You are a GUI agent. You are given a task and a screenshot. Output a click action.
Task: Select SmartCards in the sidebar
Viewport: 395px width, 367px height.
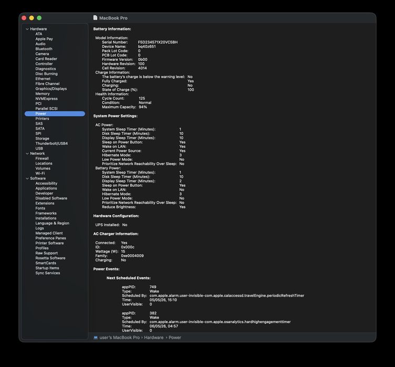point(46,263)
